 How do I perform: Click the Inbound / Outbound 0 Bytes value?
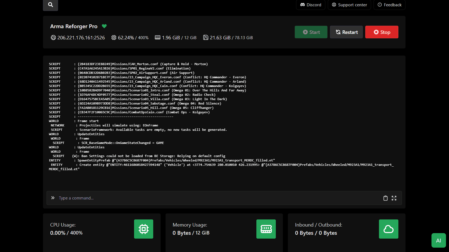(x=316, y=233)
